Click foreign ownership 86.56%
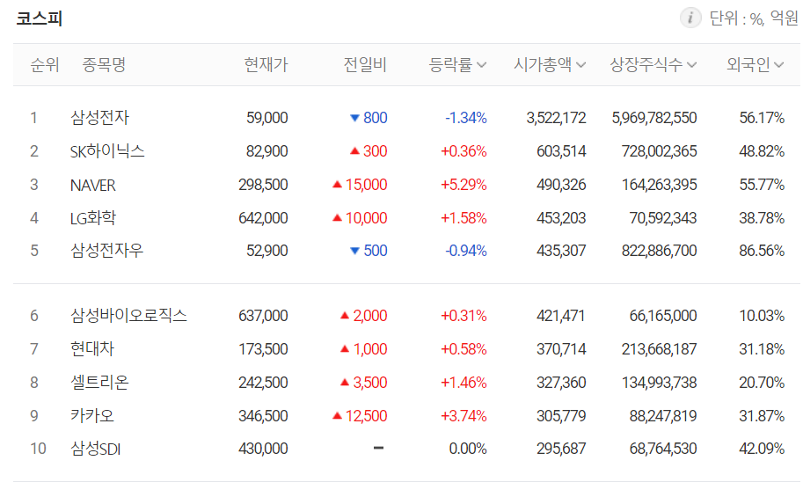The height and width of the screenshot is (497, 803). pos(762,251)
